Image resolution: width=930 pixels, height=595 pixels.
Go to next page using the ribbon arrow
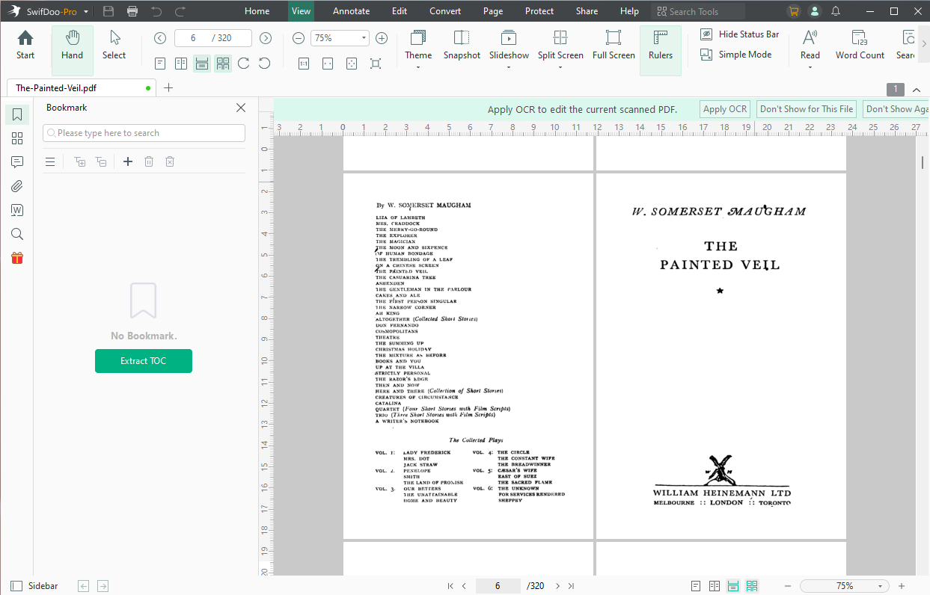(x=266, y=38)
